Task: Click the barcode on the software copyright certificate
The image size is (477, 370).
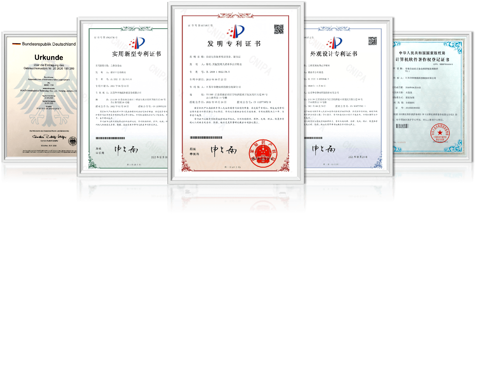Action: (x=402, y=126)
